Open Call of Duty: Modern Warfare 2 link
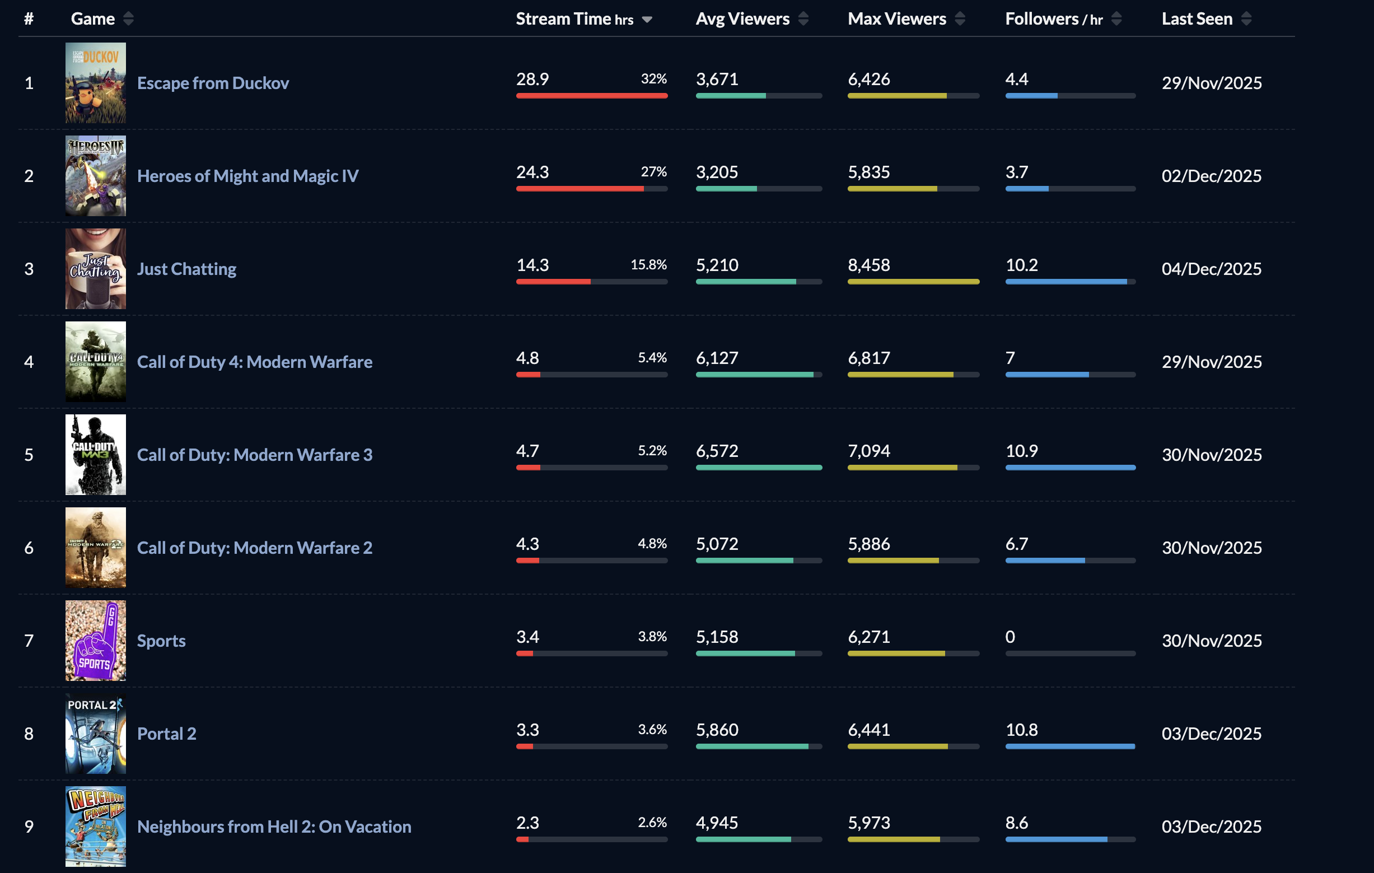The image size is (1374, 873). click(x=255, y=548)
